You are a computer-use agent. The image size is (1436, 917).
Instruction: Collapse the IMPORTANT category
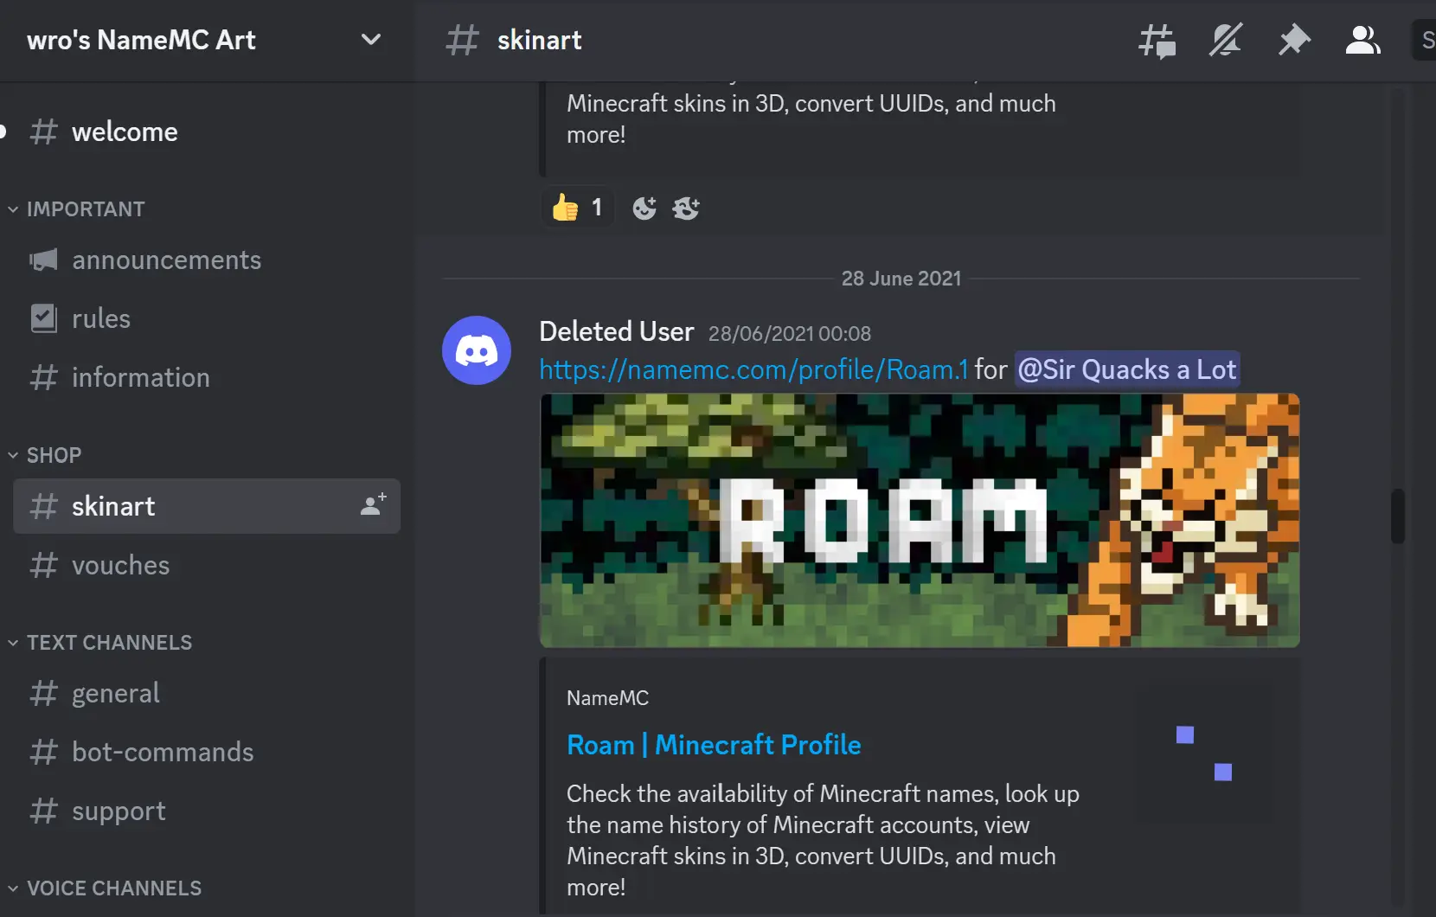[x=85, y=209]
